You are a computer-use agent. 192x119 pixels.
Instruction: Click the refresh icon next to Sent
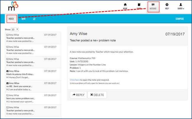coord(34,19)
